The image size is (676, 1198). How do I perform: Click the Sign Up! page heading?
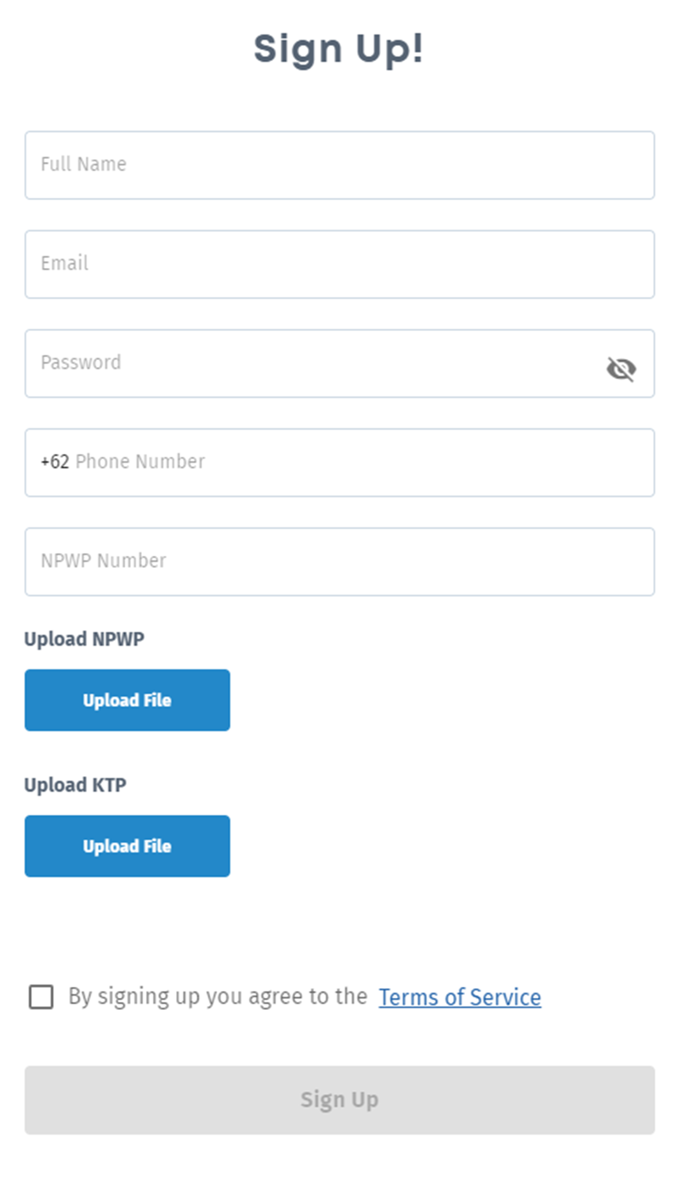coord(338,49)
